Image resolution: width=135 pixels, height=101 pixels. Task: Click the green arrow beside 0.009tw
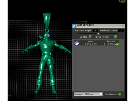[x=118, y=44]
